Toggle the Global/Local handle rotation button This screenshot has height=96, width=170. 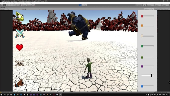(29, 5)
